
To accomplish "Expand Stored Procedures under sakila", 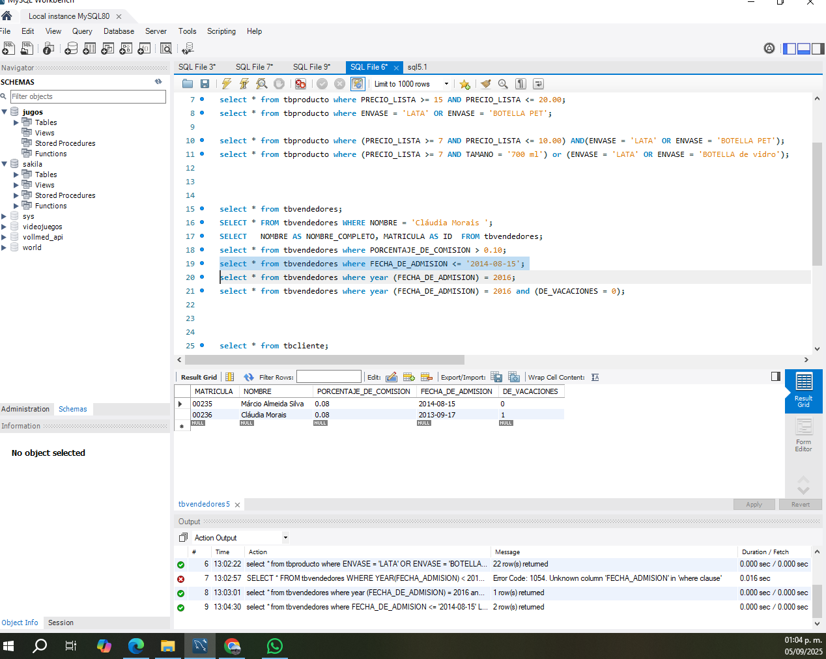I will [x=16, y=195].
